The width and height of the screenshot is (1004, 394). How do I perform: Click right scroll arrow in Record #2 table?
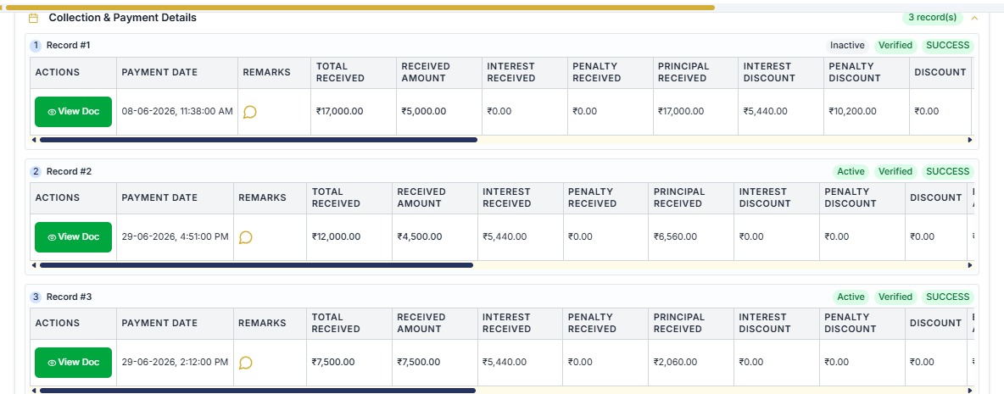[x=969, y=265]
